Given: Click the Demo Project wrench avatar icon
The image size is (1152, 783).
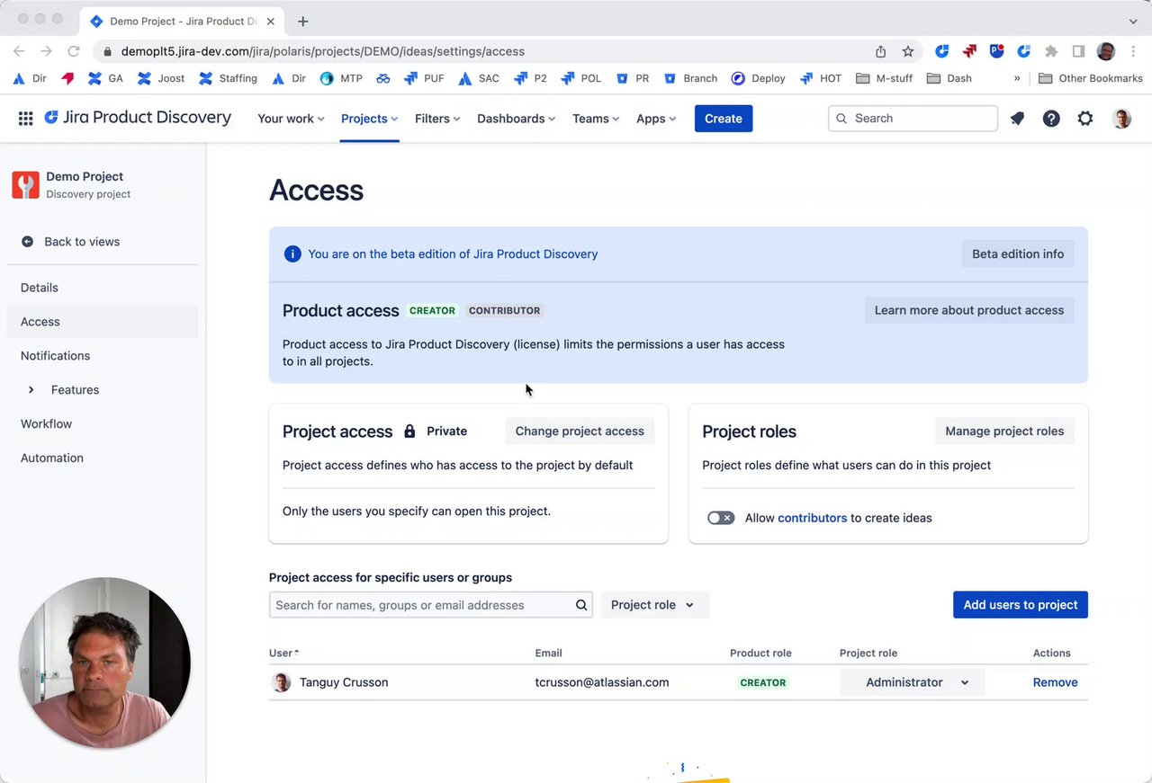Looking at the screenshot, I should (x=25, y=184).
